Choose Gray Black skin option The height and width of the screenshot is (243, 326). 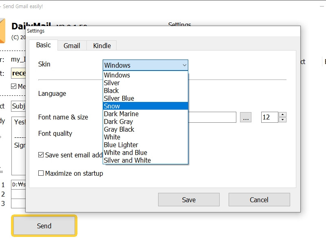click(145, 129)
